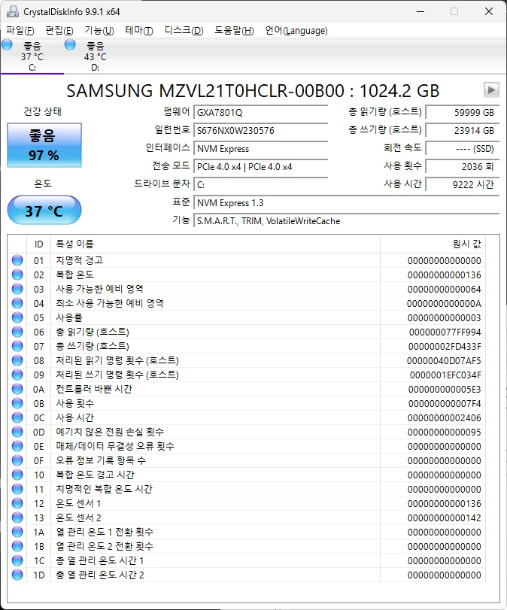Viewport: 507px width, 610px height.
Task: Click status icon for ID 06 총 읽기량 row
Action: pyautogui.click(x=17, y=332)
